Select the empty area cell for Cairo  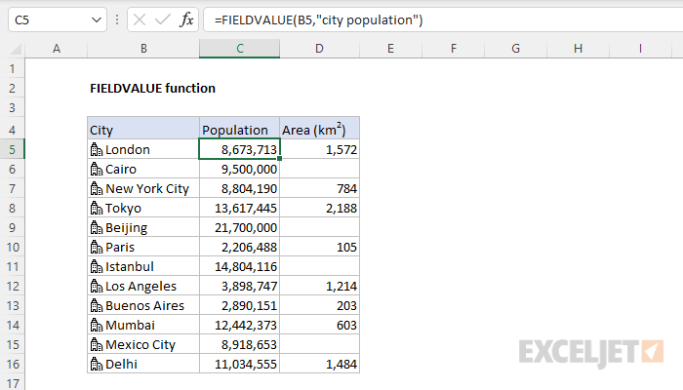(319, 169)
